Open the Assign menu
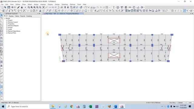This screenshot has width=194, height=109. (36, 4)
